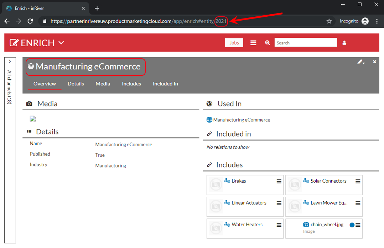Open the Solar Connectors card menu
This screenshot has height=248, width=384.
(x=358, y=181)
